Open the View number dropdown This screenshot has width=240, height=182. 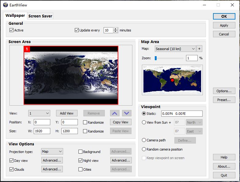[x=39, y=113]
